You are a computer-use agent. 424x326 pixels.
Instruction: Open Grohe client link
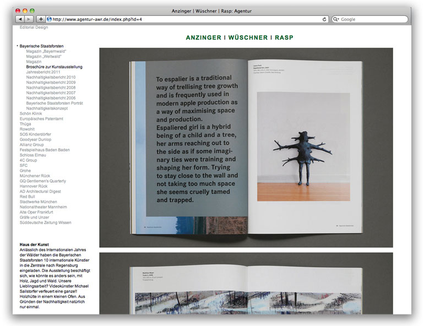coord(25,171)
